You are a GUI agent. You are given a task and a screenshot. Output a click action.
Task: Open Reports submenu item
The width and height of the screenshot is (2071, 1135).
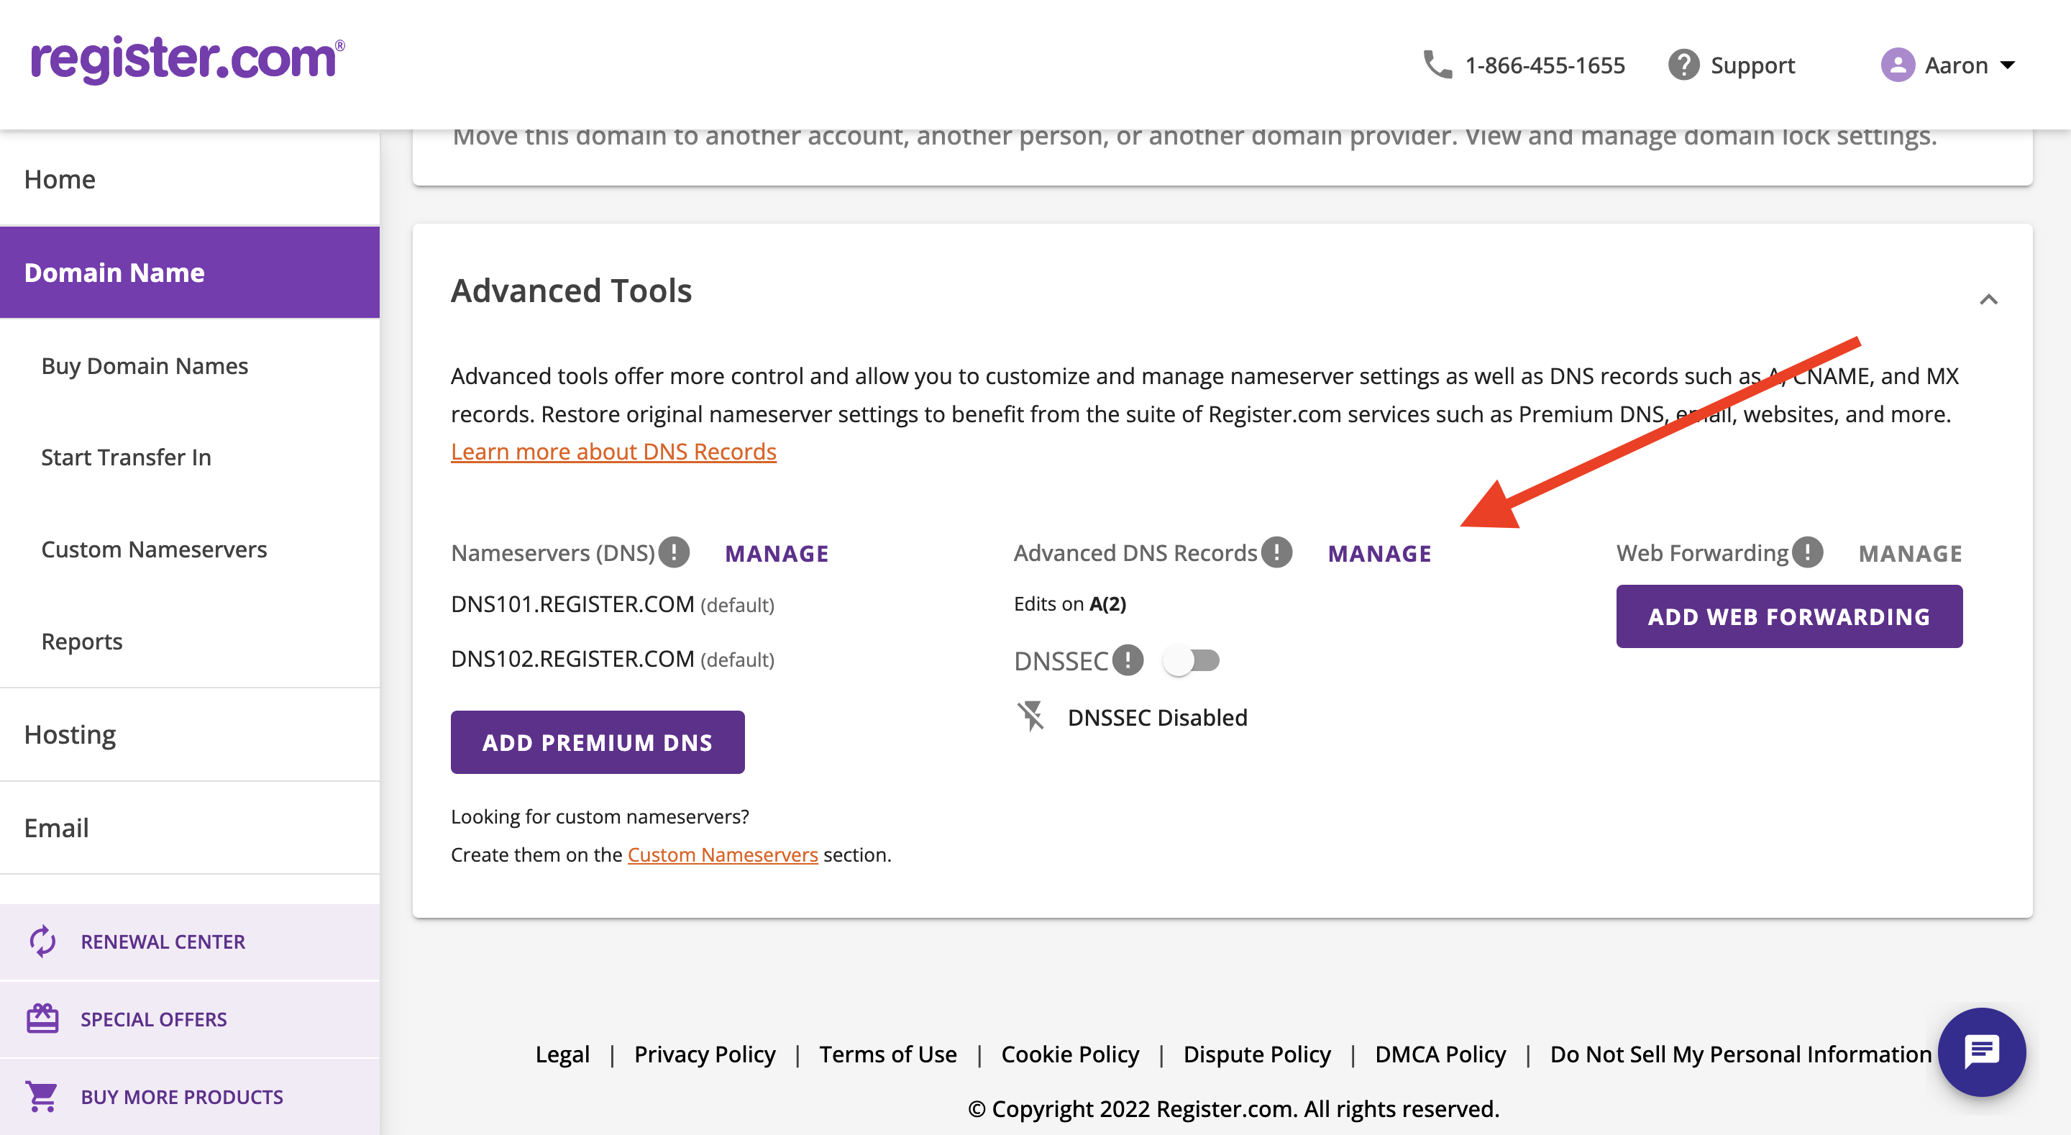pyautogui.click(x=82, y=641)
